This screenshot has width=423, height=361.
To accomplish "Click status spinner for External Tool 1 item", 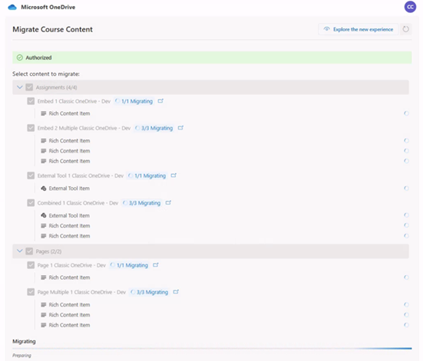I will [x=406, y=188].
